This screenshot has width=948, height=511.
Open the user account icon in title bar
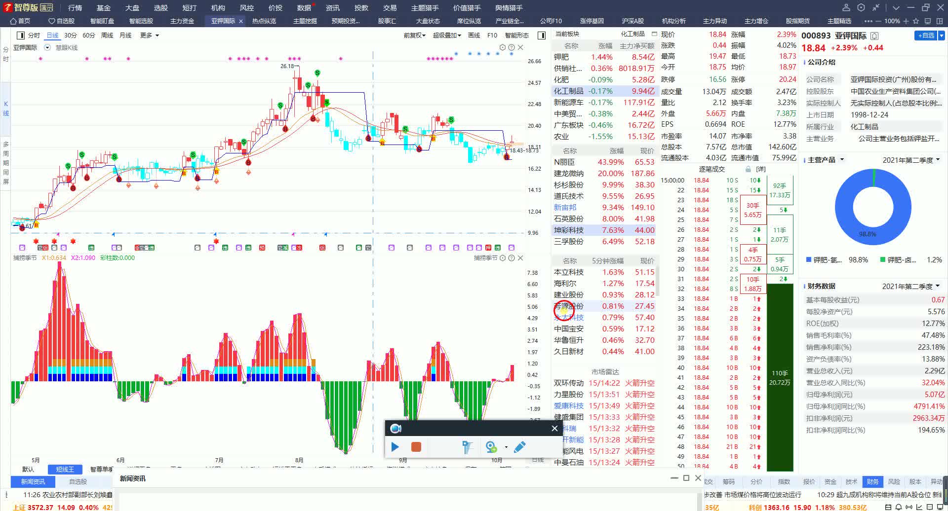(846, 7)
